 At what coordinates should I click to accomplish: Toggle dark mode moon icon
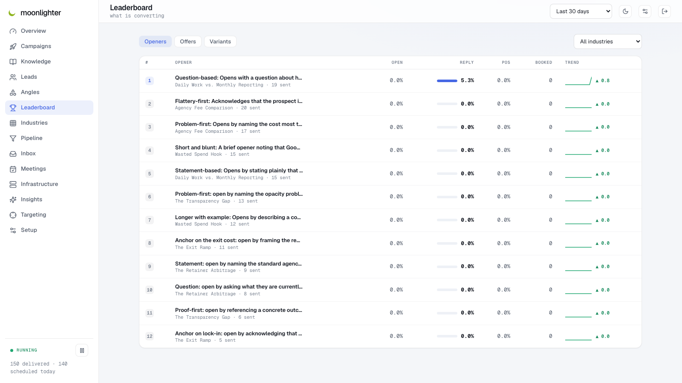[x=625, y=11]
